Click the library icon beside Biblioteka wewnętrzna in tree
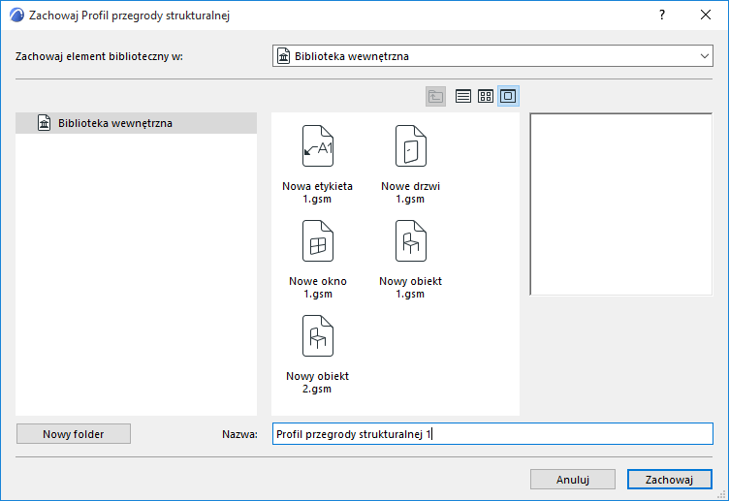Screen dimensions: 729x501 pos(45,123)
